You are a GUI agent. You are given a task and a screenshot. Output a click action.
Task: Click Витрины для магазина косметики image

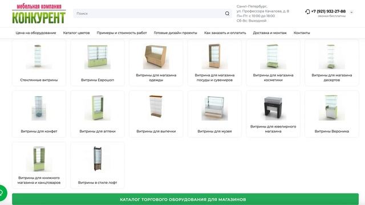click(273, 56)
